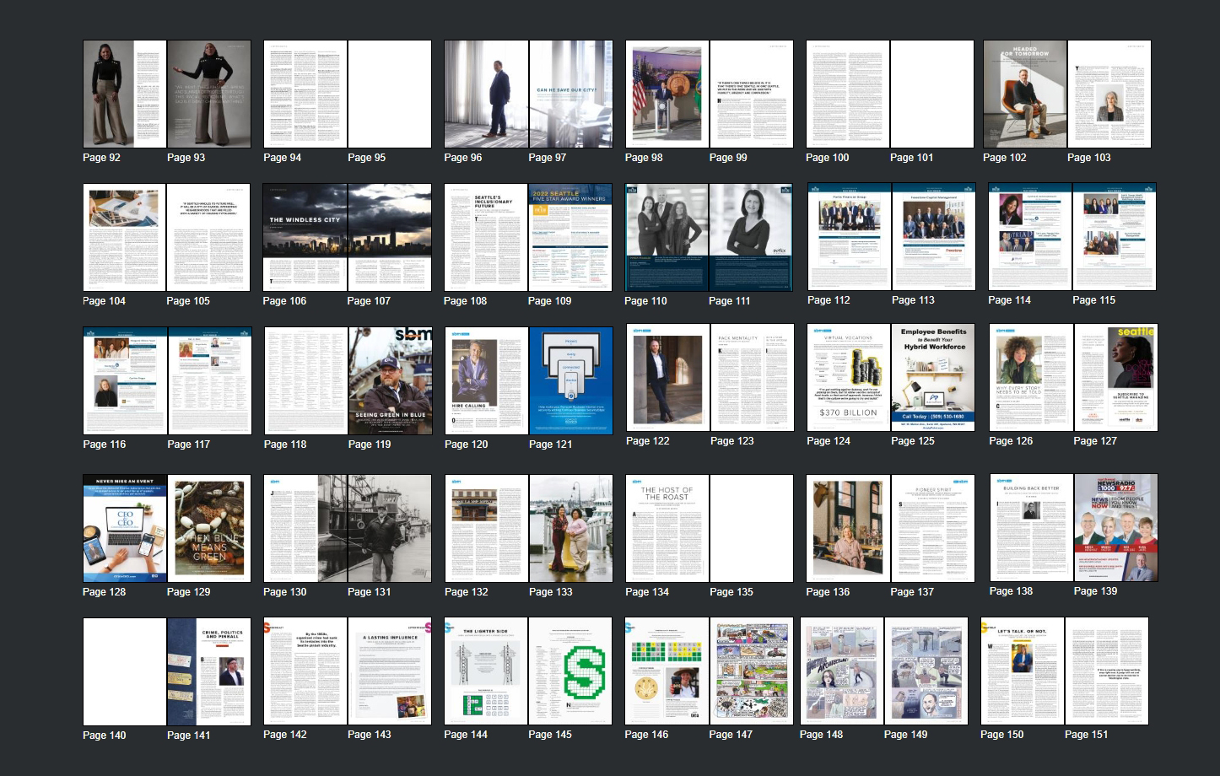1220x776 pixels.
Task: Select Page 139 Newsradio ad thumbnail
Action: tap(1116, 528)
